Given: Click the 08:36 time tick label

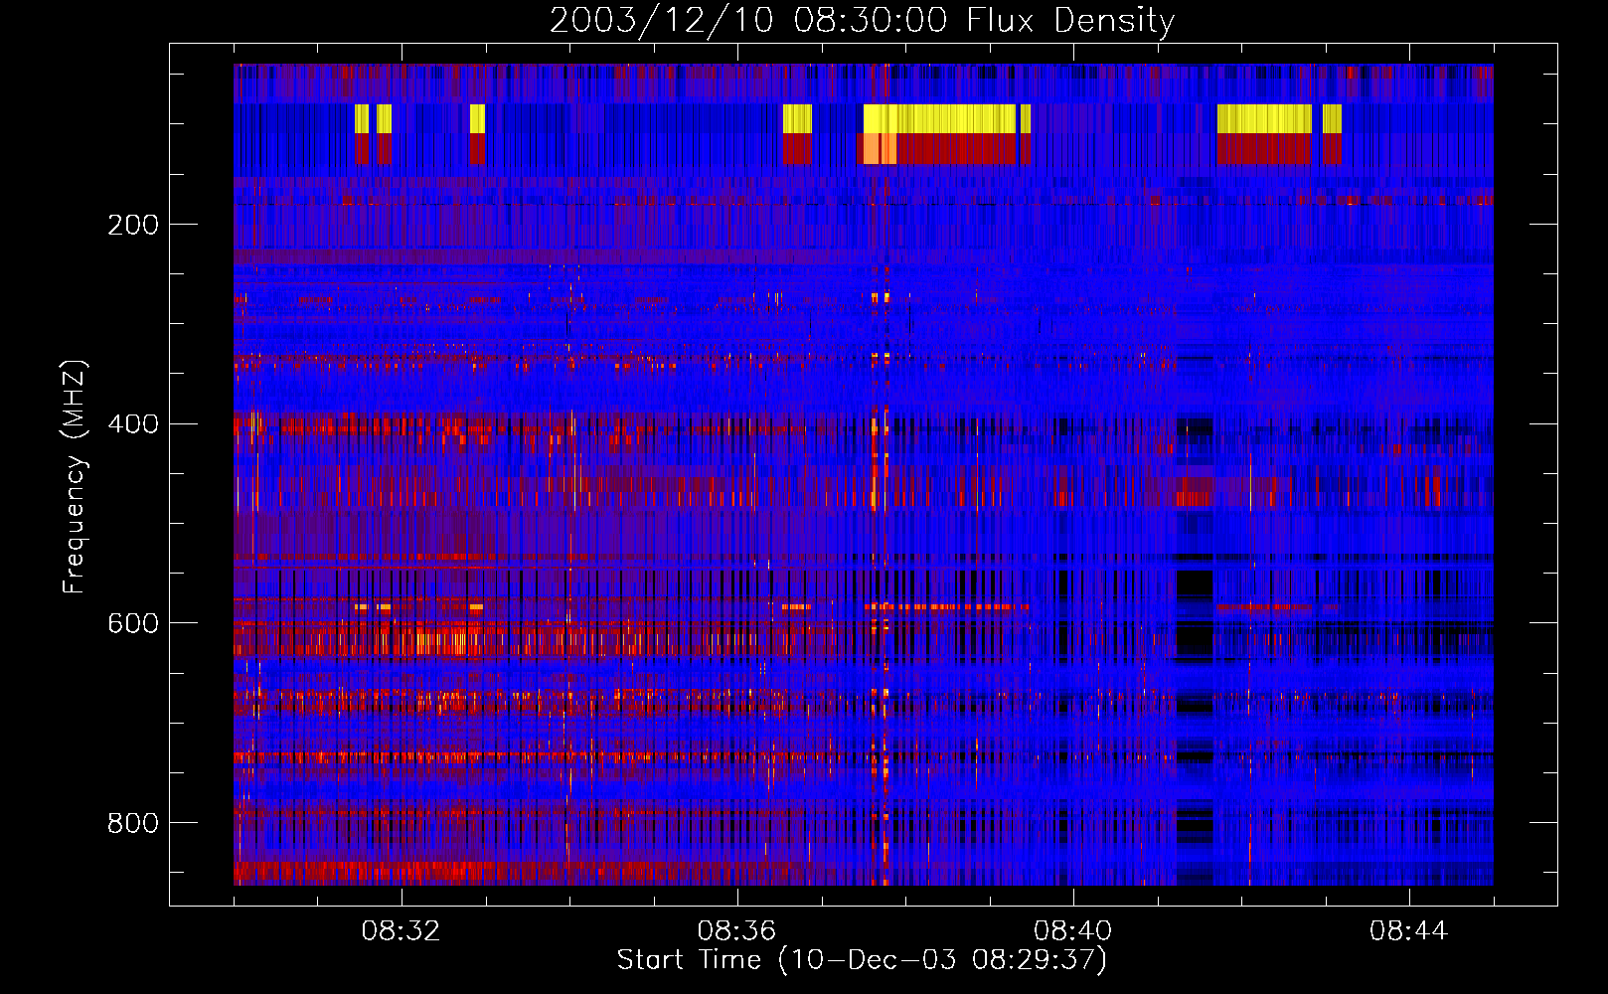Looking at the screenshot, I should click(x=737, y=931).
